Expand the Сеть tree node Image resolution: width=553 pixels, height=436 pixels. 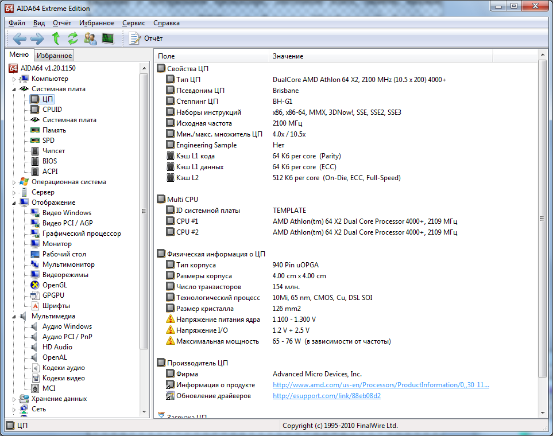(x=14, y=410)
